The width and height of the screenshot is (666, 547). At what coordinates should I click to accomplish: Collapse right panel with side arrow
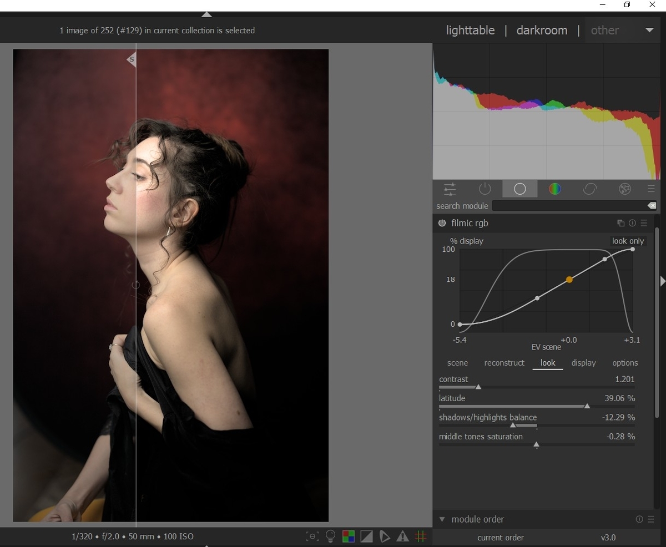pos(663,282)
